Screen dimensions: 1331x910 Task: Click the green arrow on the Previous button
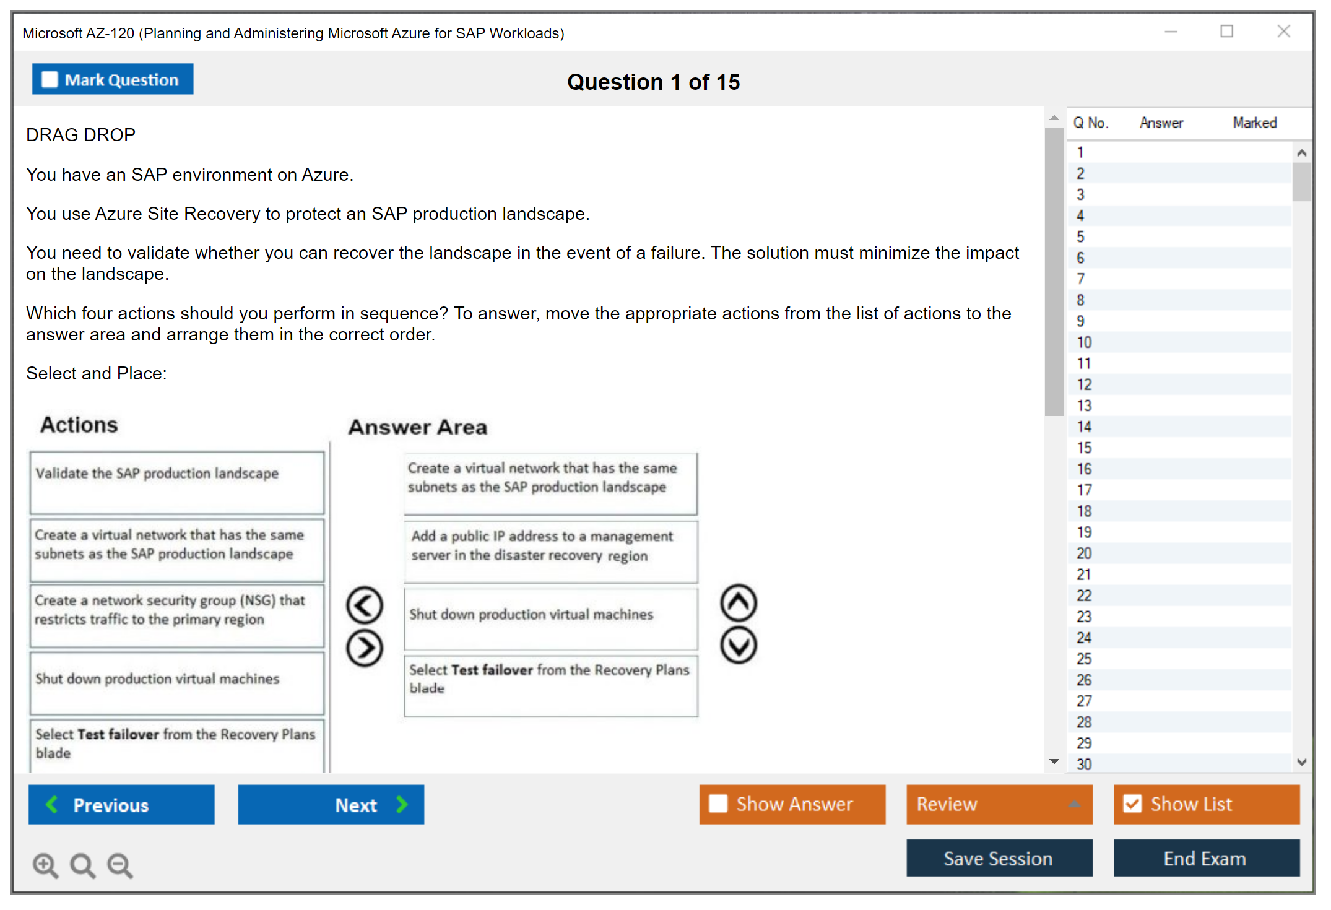pos(52,804)
